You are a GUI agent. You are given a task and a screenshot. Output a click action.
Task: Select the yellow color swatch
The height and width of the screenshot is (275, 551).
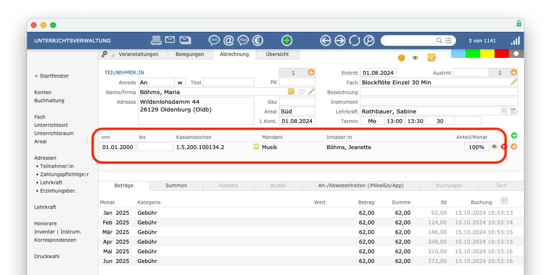point(487,54)
